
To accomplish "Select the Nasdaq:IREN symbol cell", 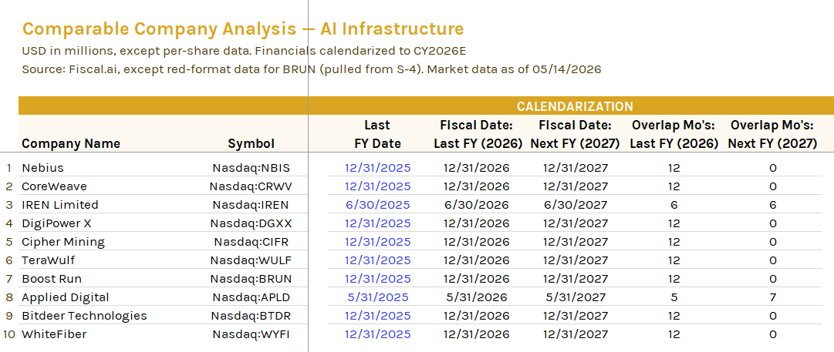I will pyautogui.click(x=252, y=205).
